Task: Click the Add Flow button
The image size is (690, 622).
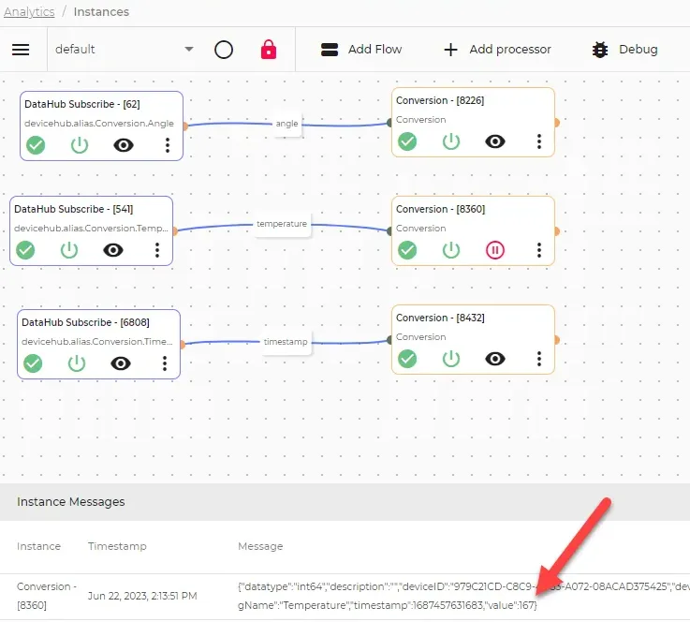Action: [x=361, y=50]
